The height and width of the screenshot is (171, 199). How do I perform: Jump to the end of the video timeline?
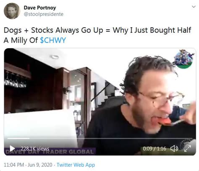pyautogui.click(x=192, y=138)
